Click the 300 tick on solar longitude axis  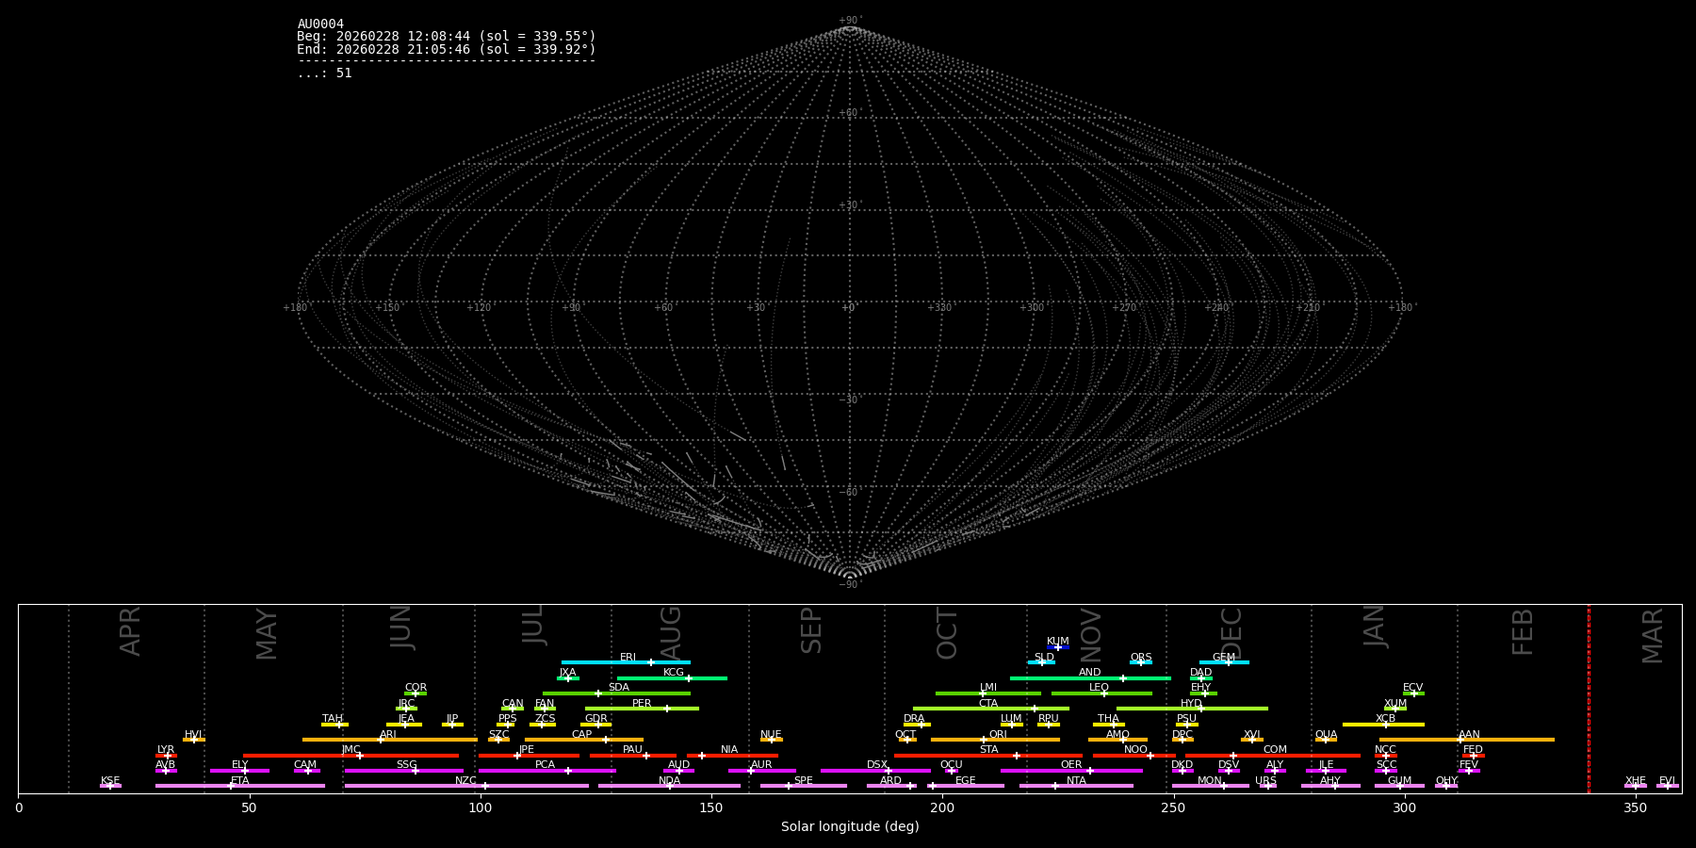1405,807
